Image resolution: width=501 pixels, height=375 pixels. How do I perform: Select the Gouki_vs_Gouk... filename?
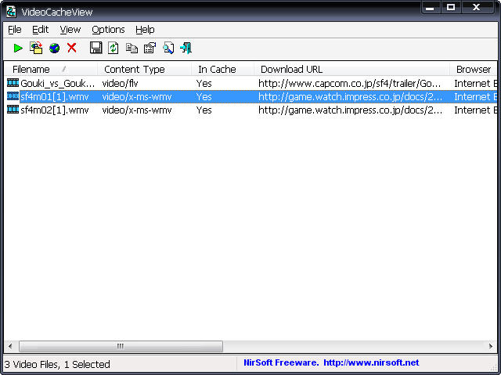[58, 83]
